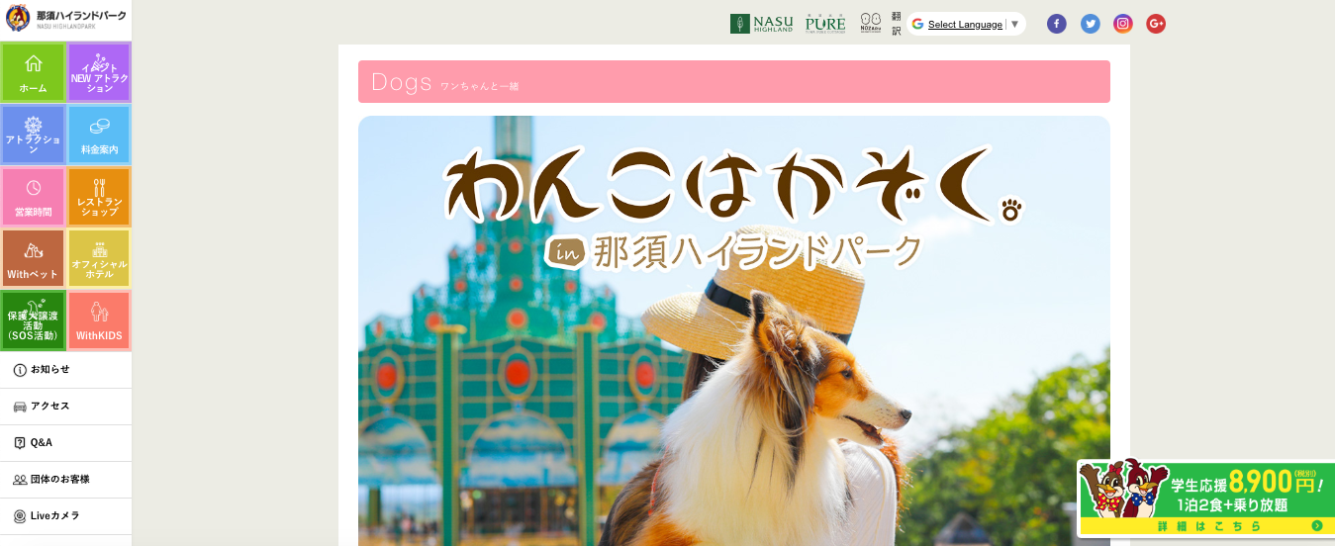Open the 保護犬譲渡活動 SOS tile

click(33, 320)
